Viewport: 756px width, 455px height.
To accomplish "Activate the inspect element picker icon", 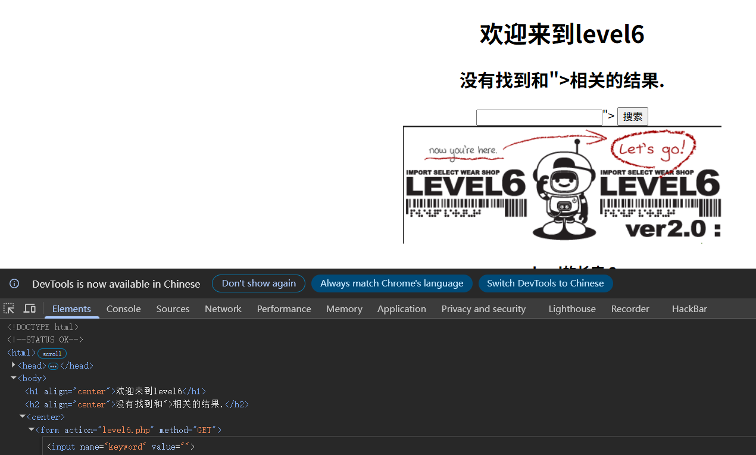I will (x=9, y=308).
